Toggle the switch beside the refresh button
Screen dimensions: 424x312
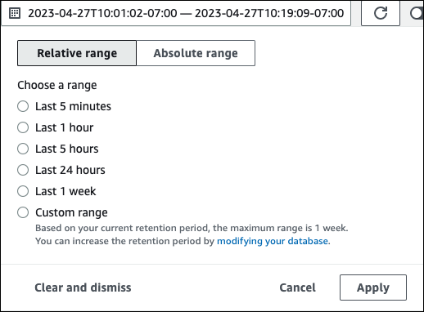pyautogui.click(x=417, y=13)
